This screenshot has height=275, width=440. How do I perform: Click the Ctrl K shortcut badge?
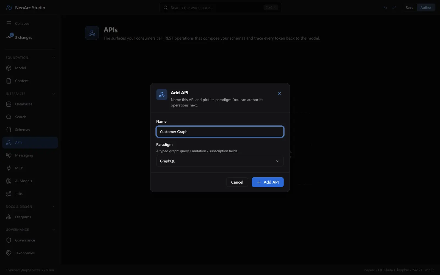coord(271,8)
